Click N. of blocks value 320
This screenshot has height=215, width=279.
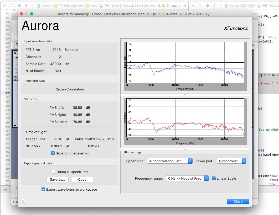tap(58, 71)
